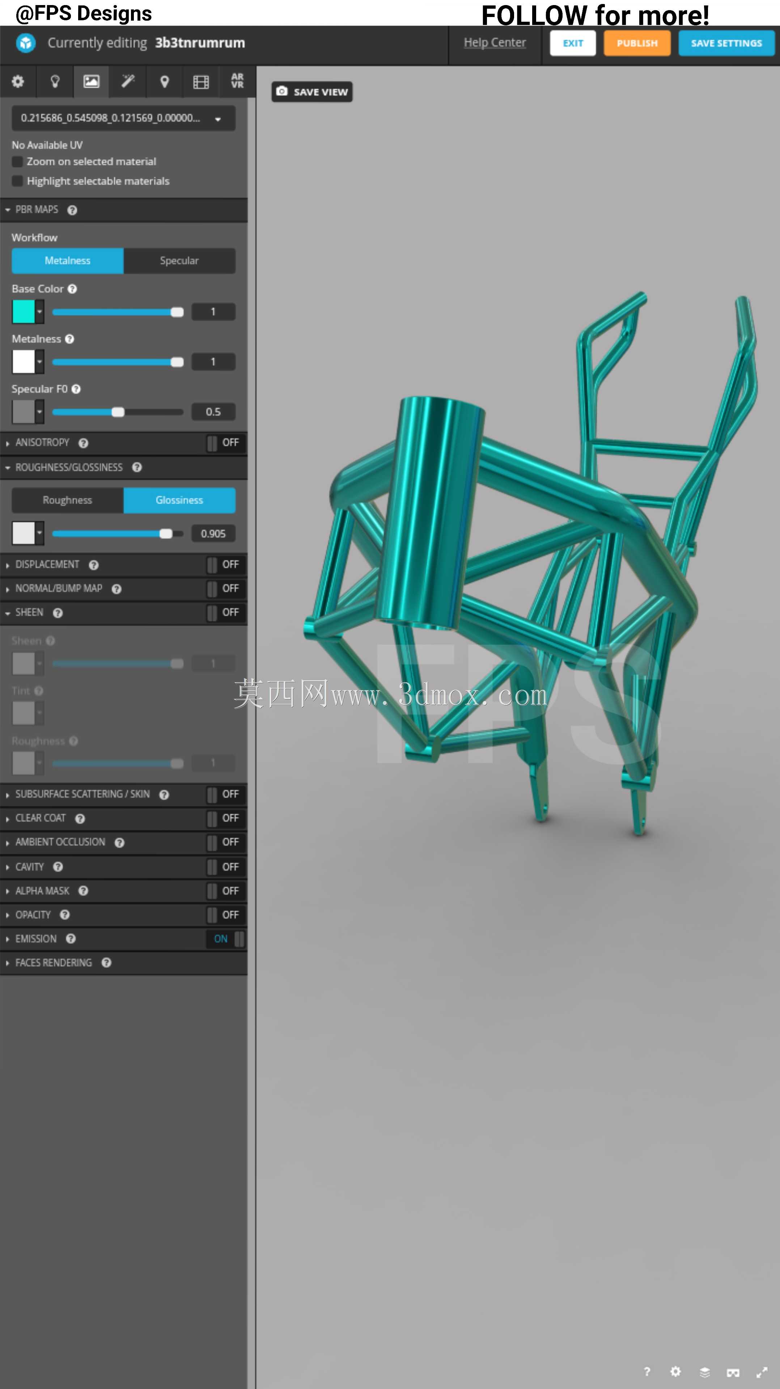Turn on the Sheen toggle
Screen dimensions: 780x1389
(x=226, y=613)
